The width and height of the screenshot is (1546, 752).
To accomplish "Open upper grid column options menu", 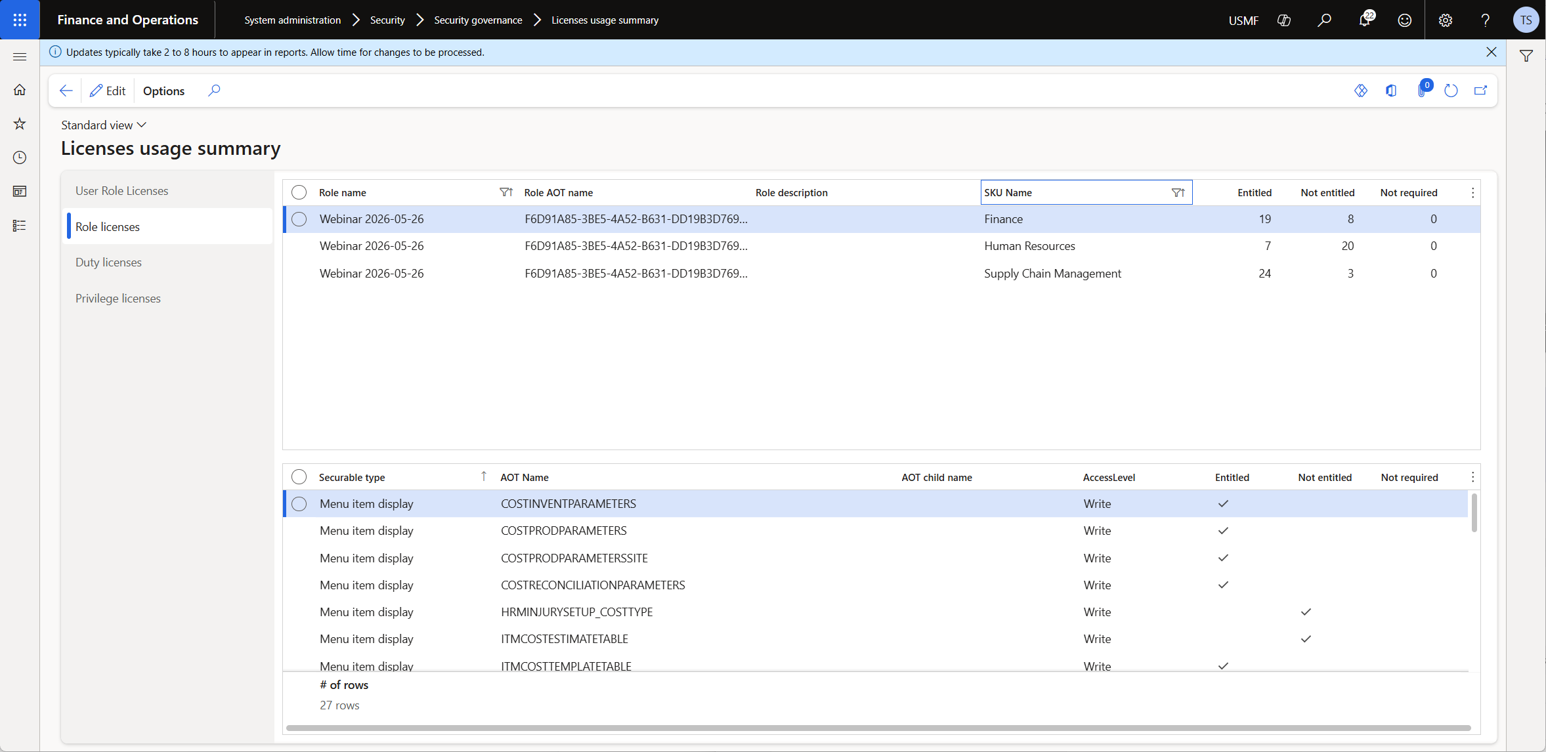I will (x=1472, y=192).
